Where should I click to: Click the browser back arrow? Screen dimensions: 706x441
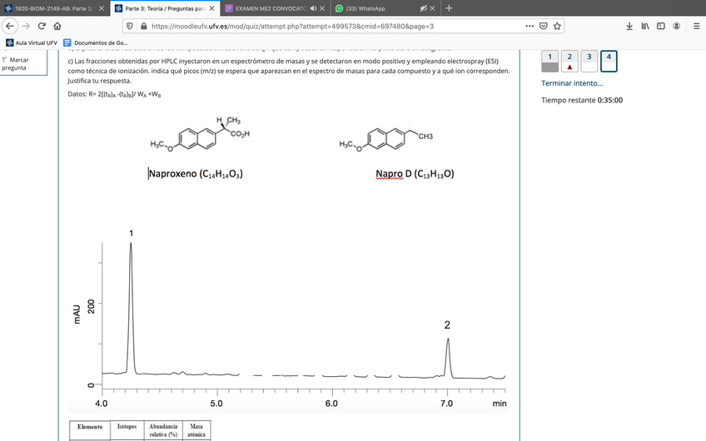[10, 26]
